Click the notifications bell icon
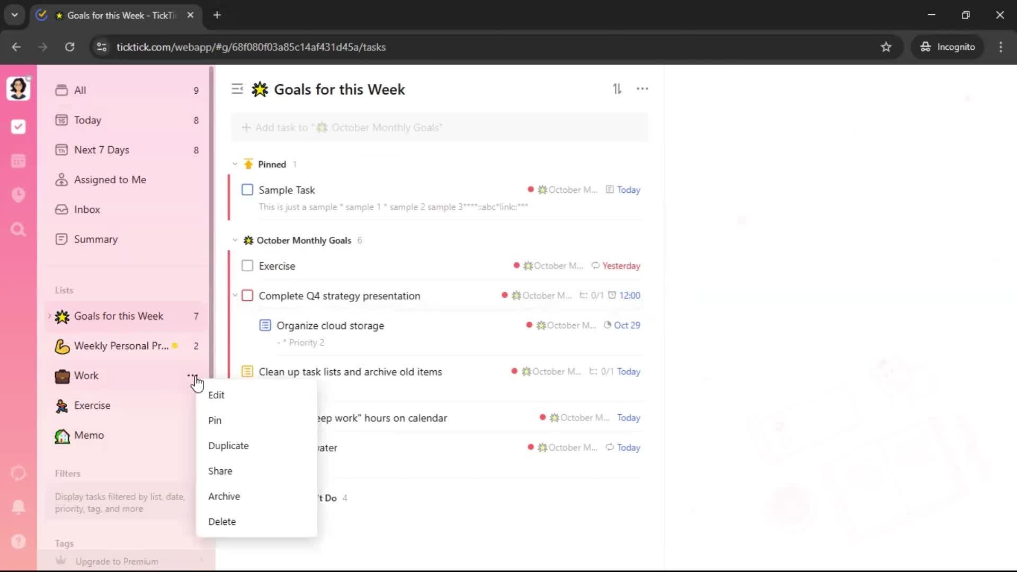 (19, 507)
